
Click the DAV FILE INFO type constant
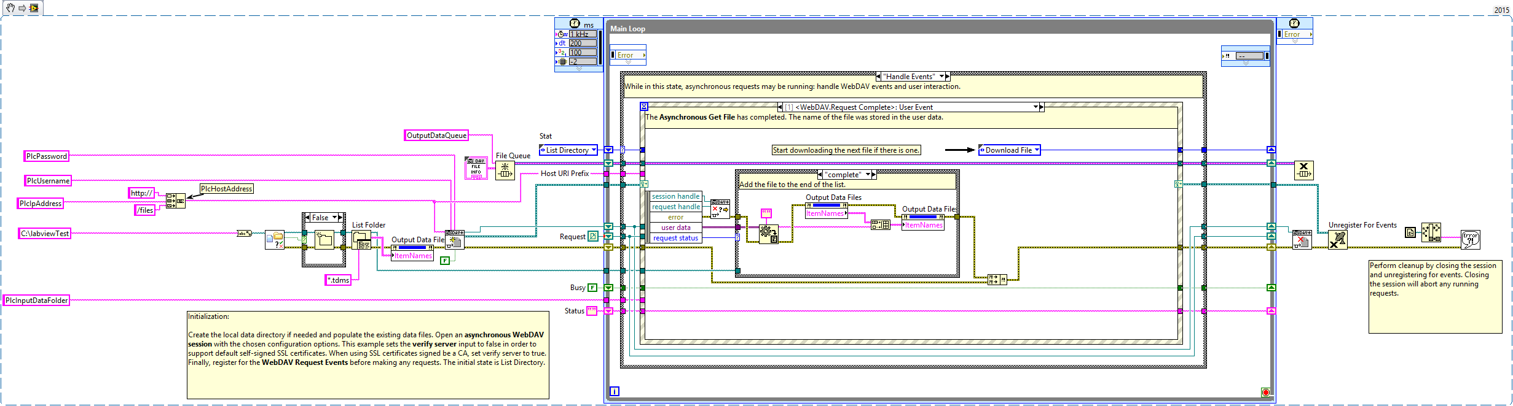point(476,168)
